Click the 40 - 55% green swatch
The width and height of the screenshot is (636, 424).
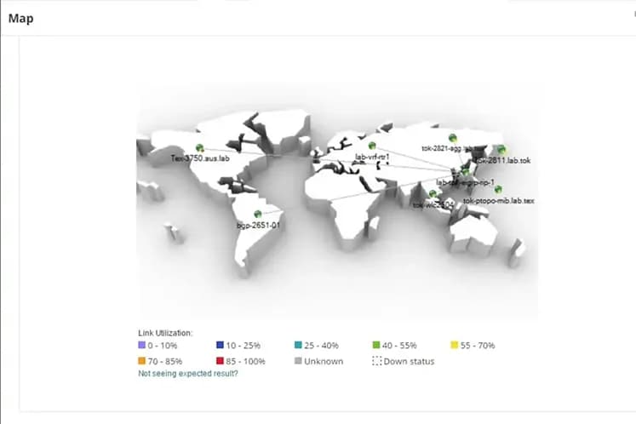(x=376, y=345)
